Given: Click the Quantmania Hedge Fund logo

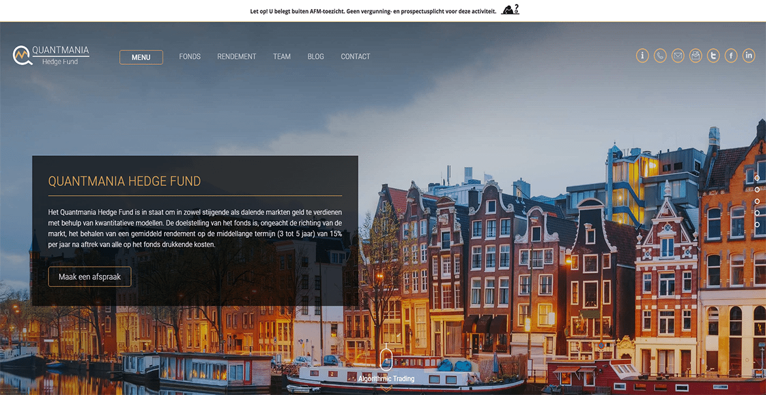Looking at the screenshot, I should (51, 56).
